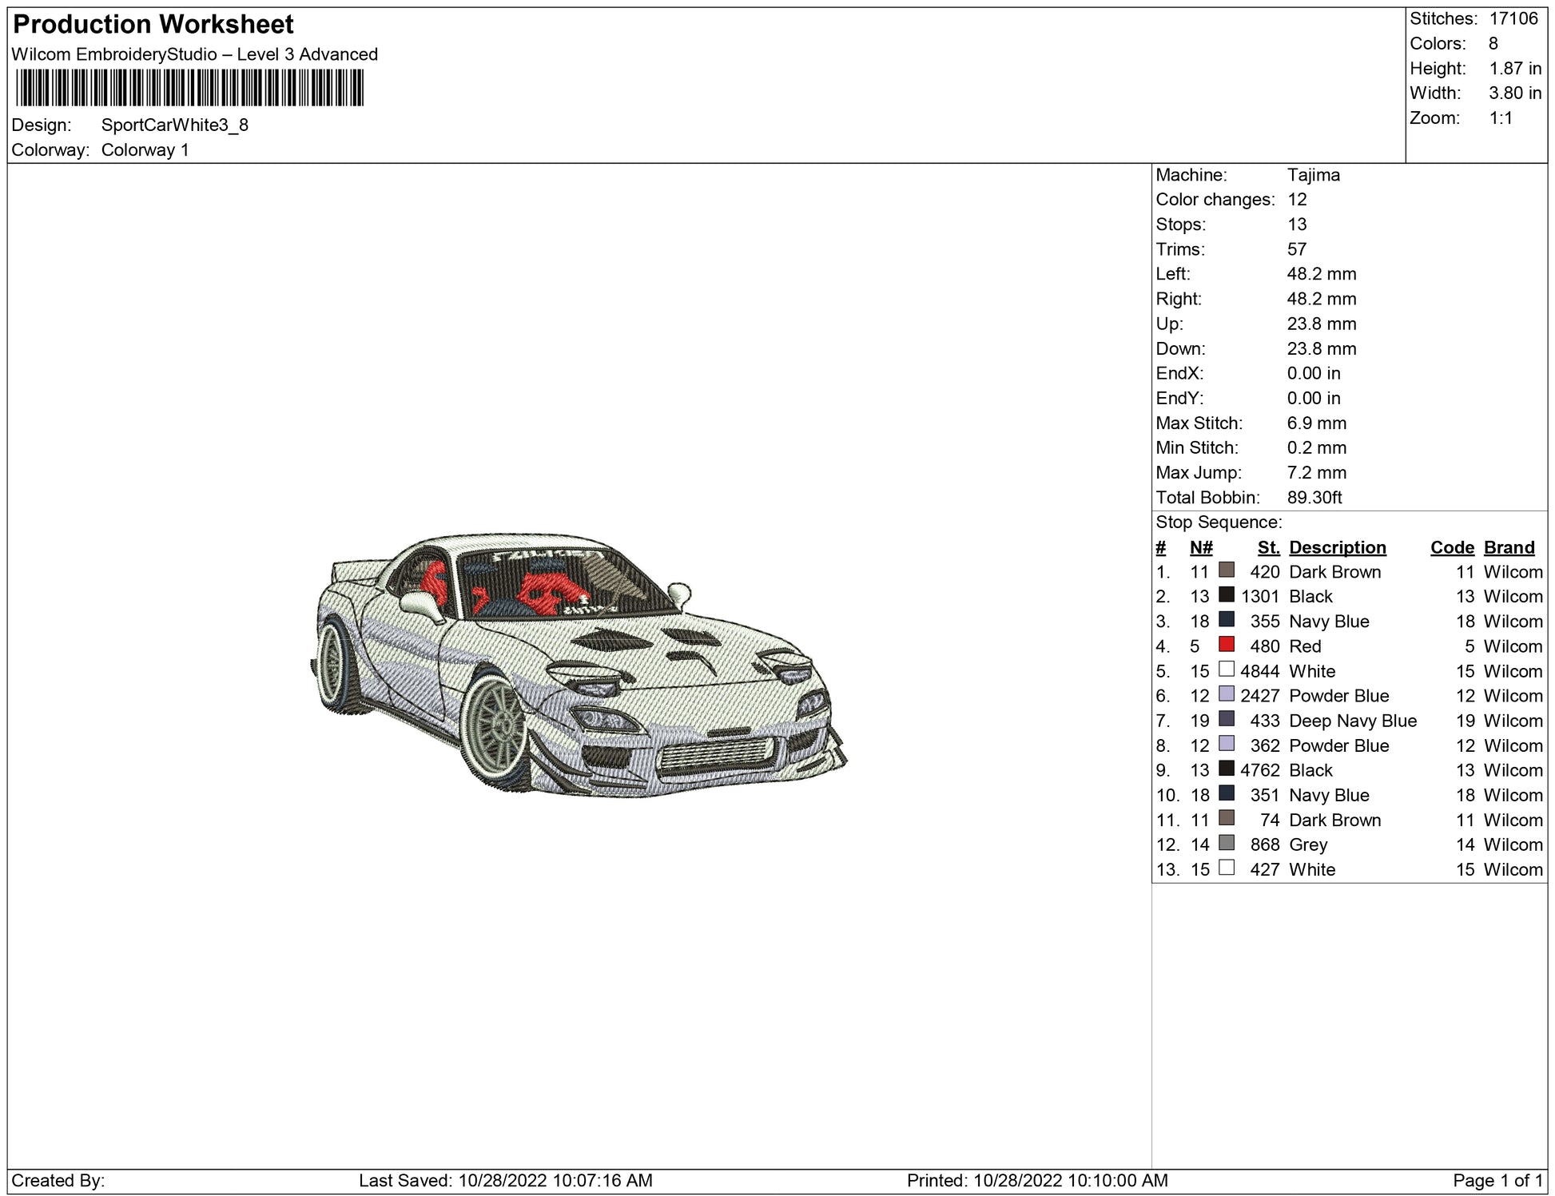Click the Black swatch in stop 2
The image size is (1555, 1196).
click(1226, 595)
